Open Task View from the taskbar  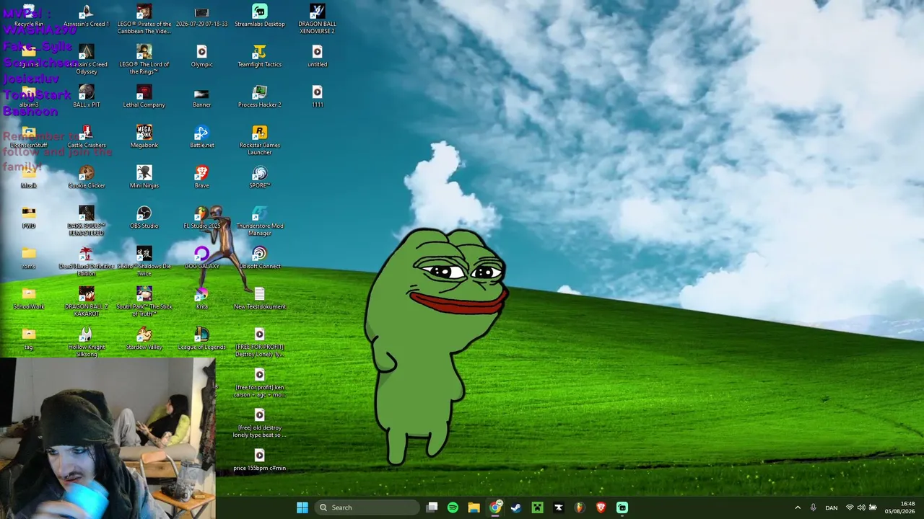click(x=432, y=507)
